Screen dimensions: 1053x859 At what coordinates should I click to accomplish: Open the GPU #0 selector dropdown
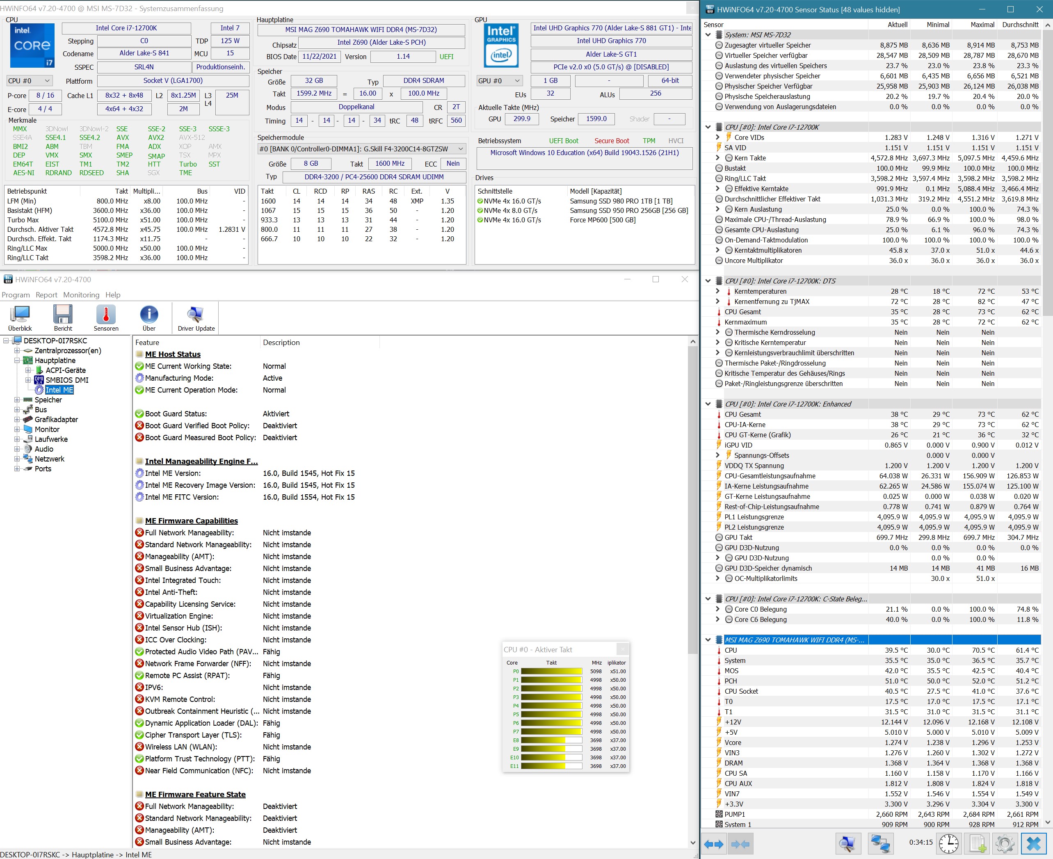pos(499,81)
